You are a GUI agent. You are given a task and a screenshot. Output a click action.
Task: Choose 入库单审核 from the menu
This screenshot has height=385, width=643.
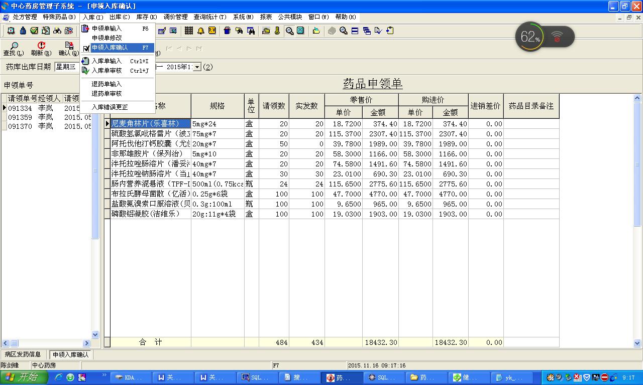(x=117, y=71)
